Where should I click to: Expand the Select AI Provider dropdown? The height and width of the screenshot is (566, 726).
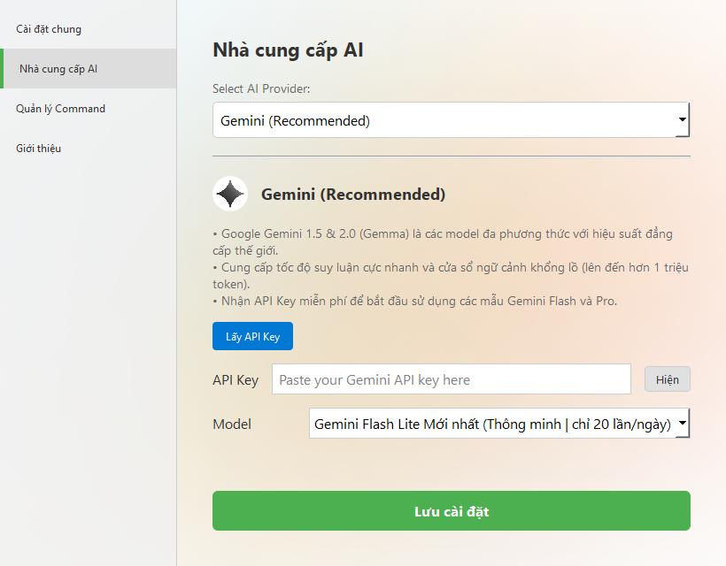tap(451, 119)
